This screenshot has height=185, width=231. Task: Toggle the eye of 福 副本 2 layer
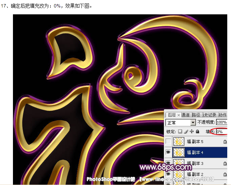168,174
